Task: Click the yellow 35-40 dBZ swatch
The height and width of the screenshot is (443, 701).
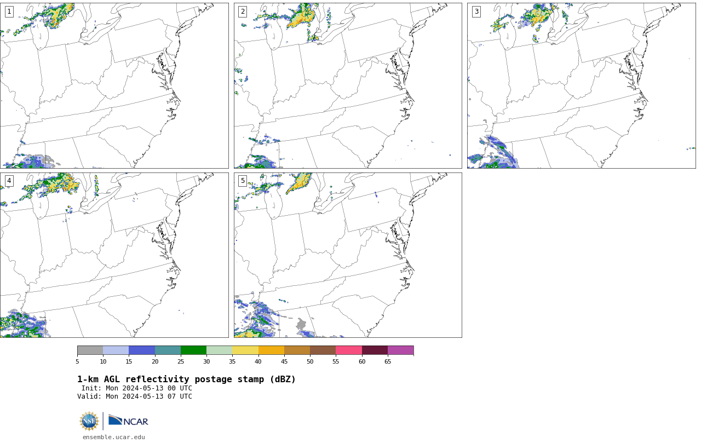Action: pos(245,350)
